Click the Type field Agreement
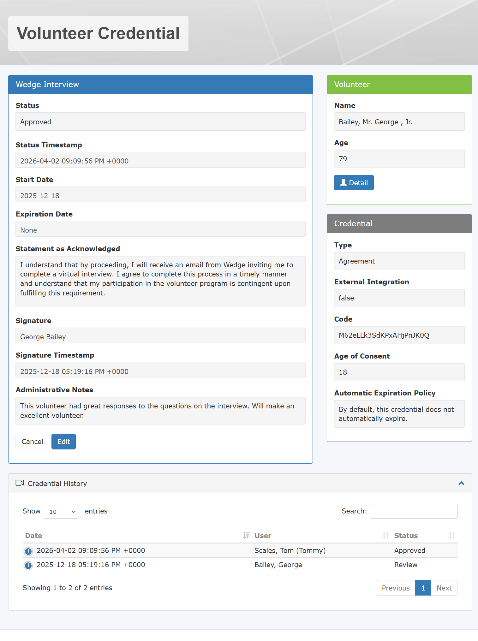Image resolution: width=478 pixels, height=641 pixels. coord(399,261)
